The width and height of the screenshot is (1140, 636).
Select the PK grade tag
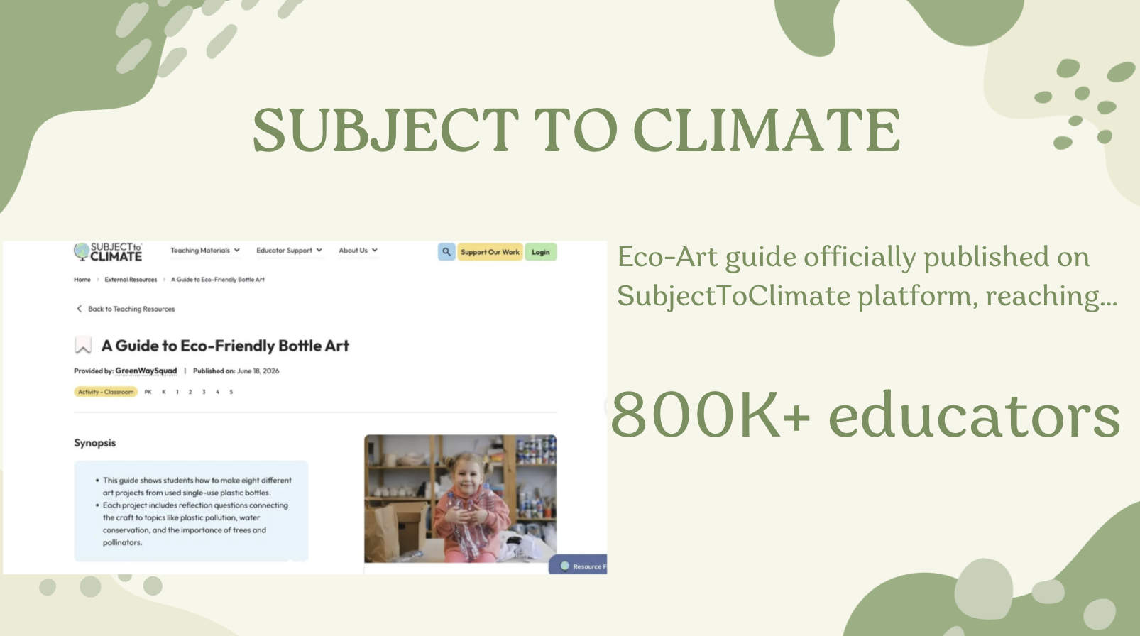point(148,392)
